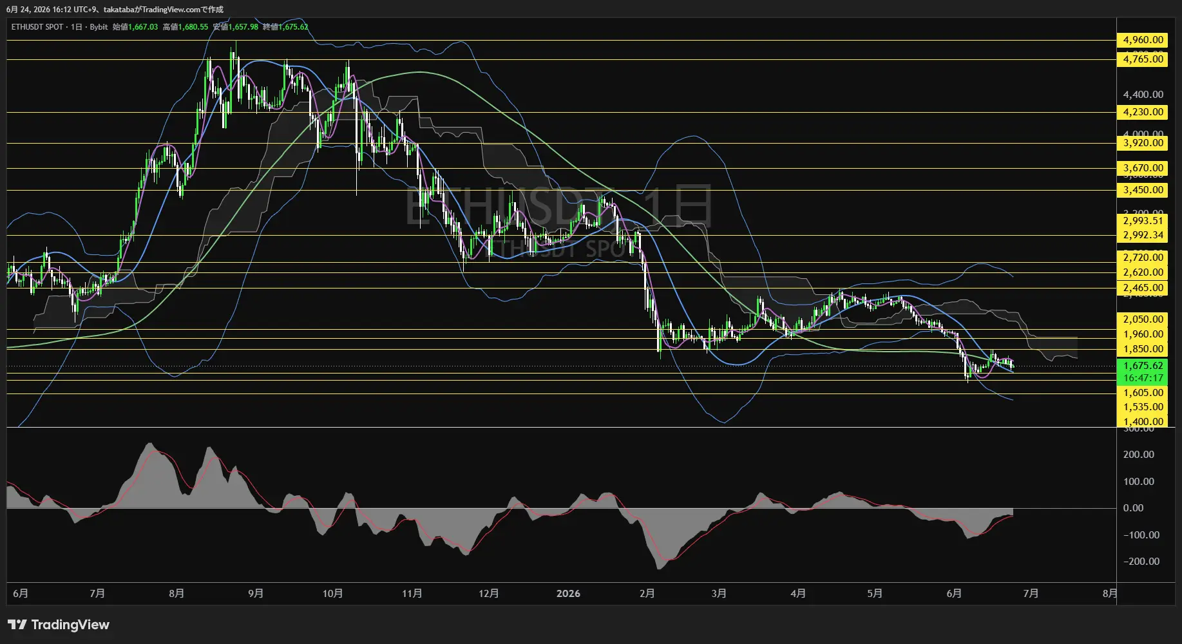Click the 2,993.51 indicator price label
The image size is (1182, 644).
coord(1143,221)
